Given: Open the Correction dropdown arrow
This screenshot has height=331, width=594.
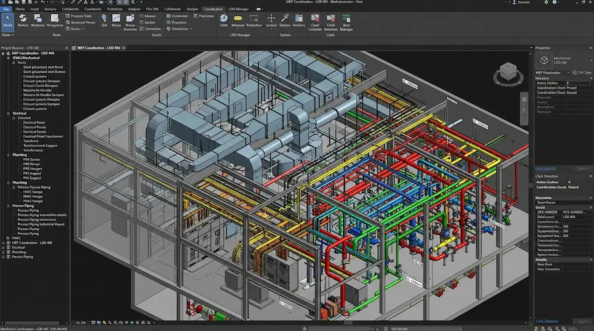Looking at the screenshot, I should pos(163,29).
